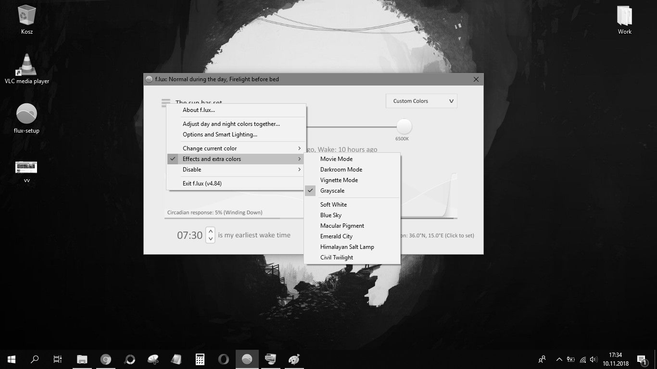The image size is (657, 369).
Task: Click Exit f.lux (v4.84)
Action: coord(202,184)
